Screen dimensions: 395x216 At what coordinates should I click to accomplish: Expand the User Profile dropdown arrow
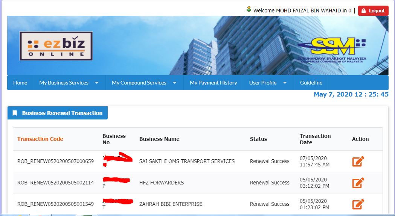click(285, 83)
